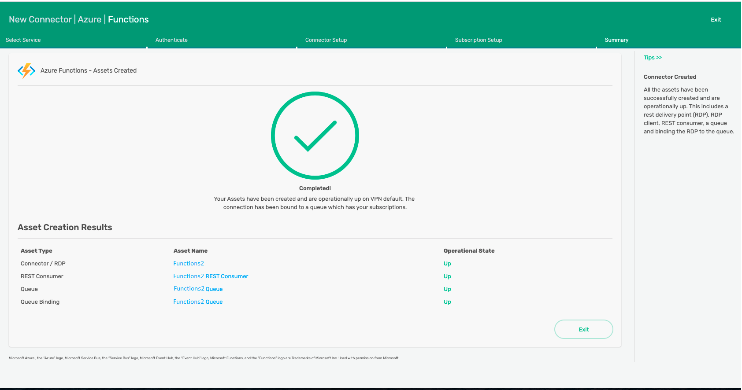This screenshot has height=390, width=742.
Task: Click the Up state for Queue Binding
Action: 447,302
